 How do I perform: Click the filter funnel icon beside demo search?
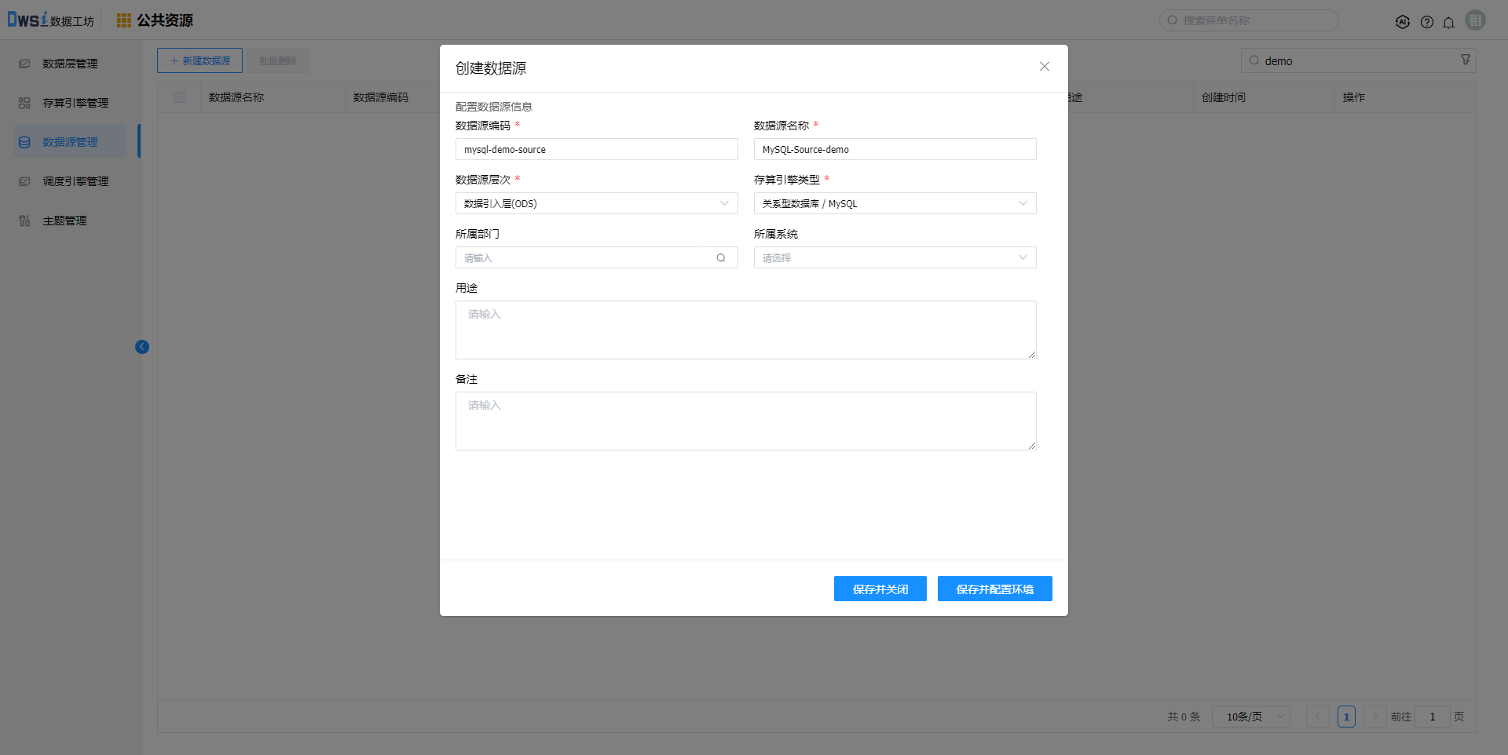tap(1465, 60)
